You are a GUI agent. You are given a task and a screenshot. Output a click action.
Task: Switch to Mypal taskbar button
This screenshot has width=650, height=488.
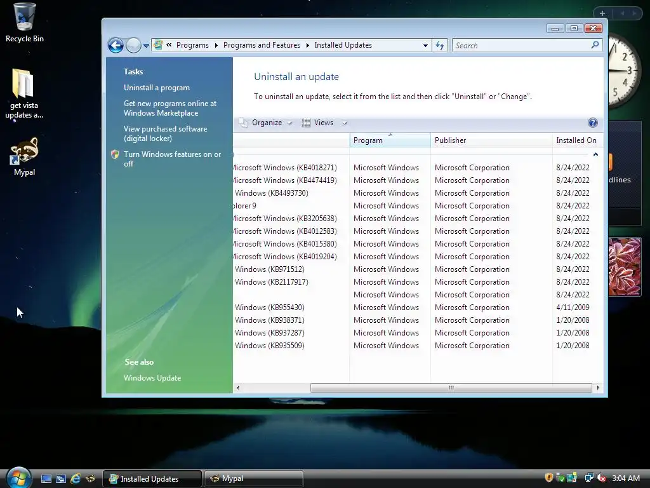[254, 478]
